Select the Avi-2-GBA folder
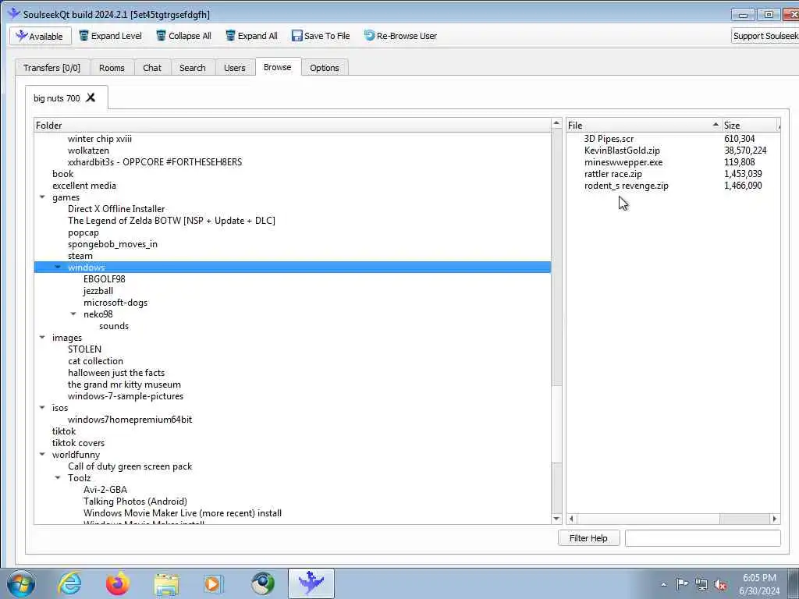Viewport: 799px width, 599px height. click(105, 490)
